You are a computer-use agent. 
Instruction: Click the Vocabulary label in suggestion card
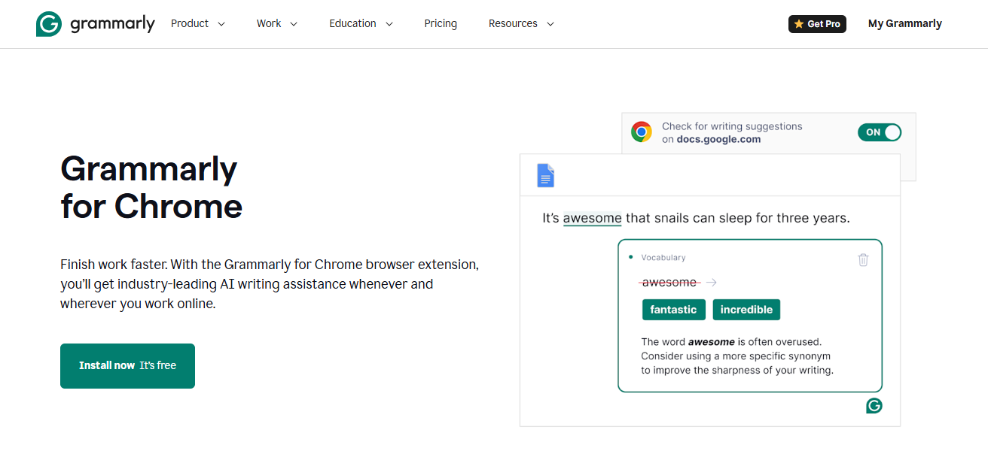click(x=663, y=257)
